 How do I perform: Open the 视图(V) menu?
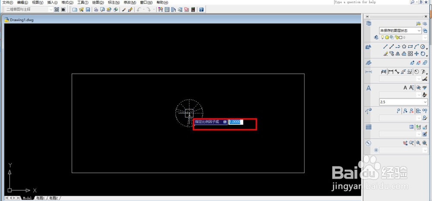coord(38,2)
